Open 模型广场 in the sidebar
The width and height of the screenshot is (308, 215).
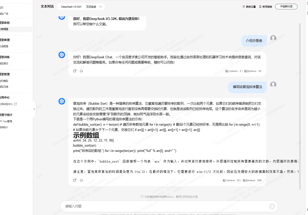pyautogui.click(x=4, y=14)
